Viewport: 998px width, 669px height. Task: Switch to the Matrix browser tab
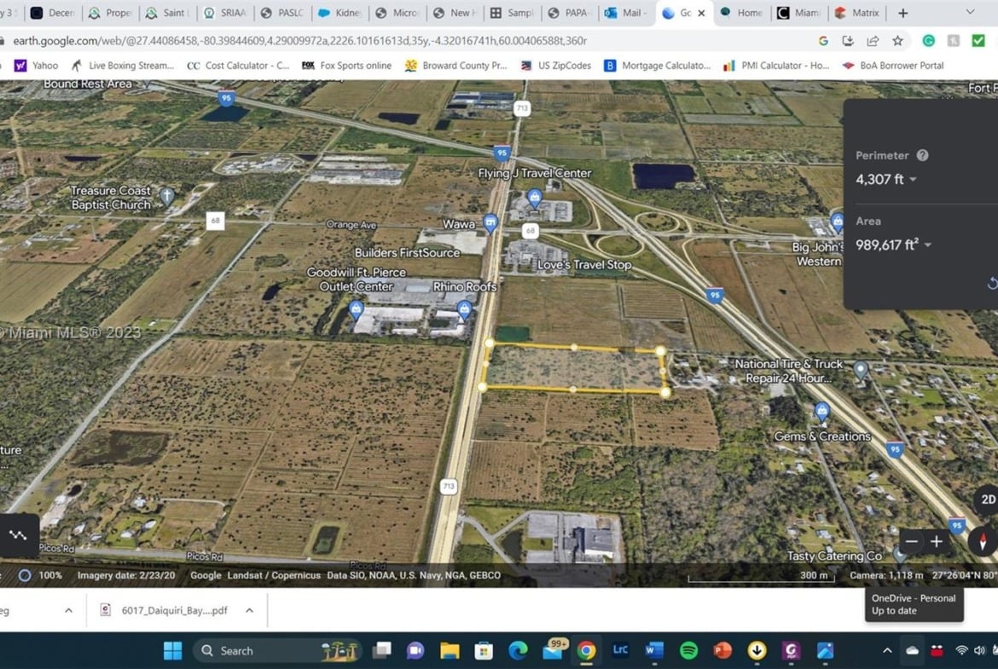coord(856,13)
